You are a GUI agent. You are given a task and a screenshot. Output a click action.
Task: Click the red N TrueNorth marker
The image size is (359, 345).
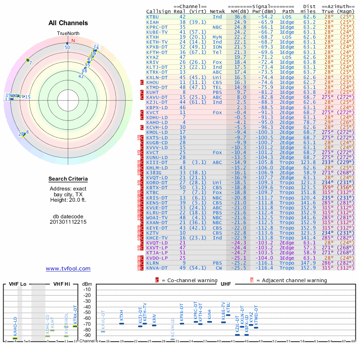[73, 40]
